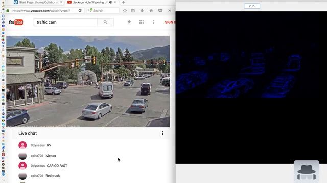This screenshot has width=327, height=183.
Task: Open the YouTube logo home link
Action: click(x=16, y=22)
